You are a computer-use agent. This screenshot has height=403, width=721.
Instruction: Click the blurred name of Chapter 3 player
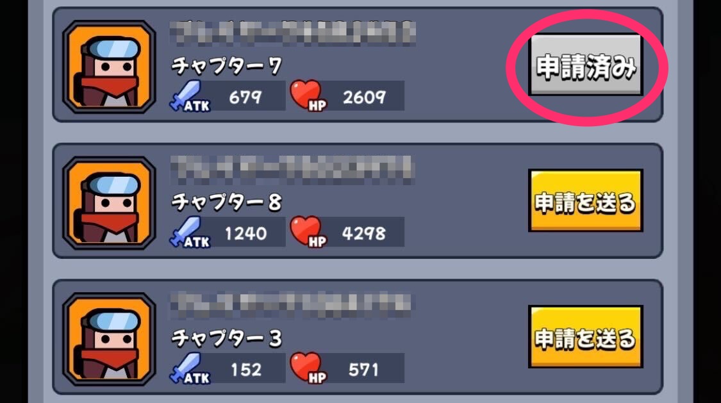click(290, 304)
